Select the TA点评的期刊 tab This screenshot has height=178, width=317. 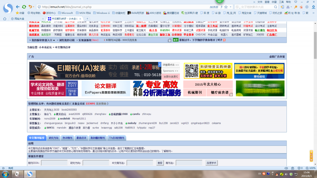[x=116, y=138]
